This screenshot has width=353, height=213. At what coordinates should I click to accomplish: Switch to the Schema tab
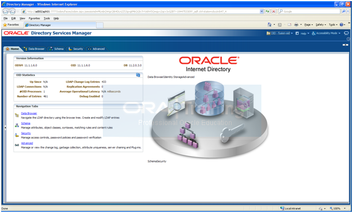[x=57, y=49]
